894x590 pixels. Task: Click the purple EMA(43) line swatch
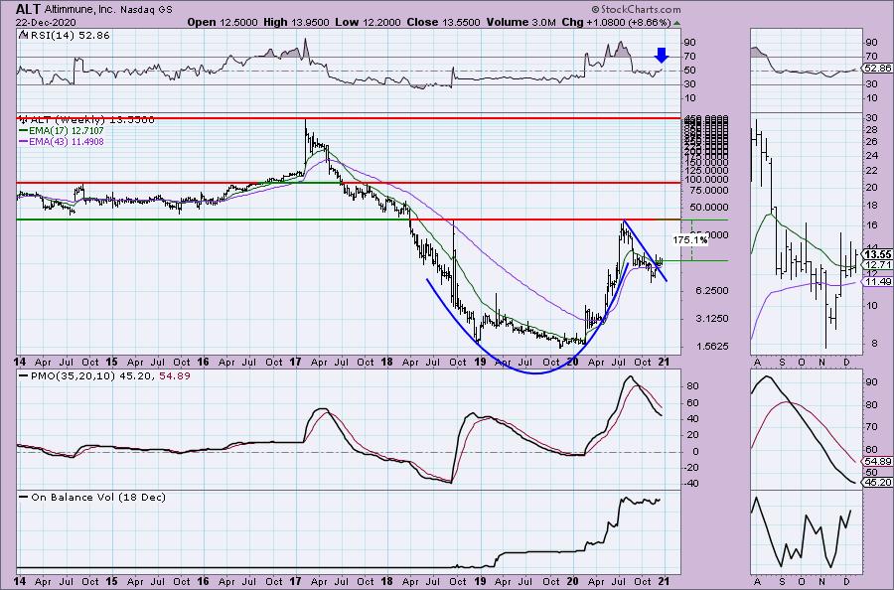point(24,141)
